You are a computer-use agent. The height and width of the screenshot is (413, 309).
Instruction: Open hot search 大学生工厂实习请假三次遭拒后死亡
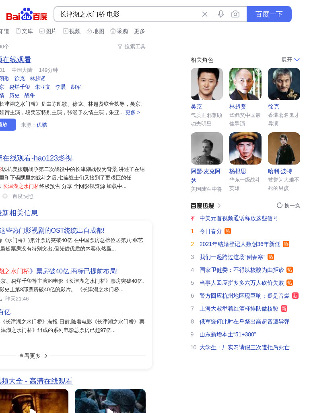[244, 347]
